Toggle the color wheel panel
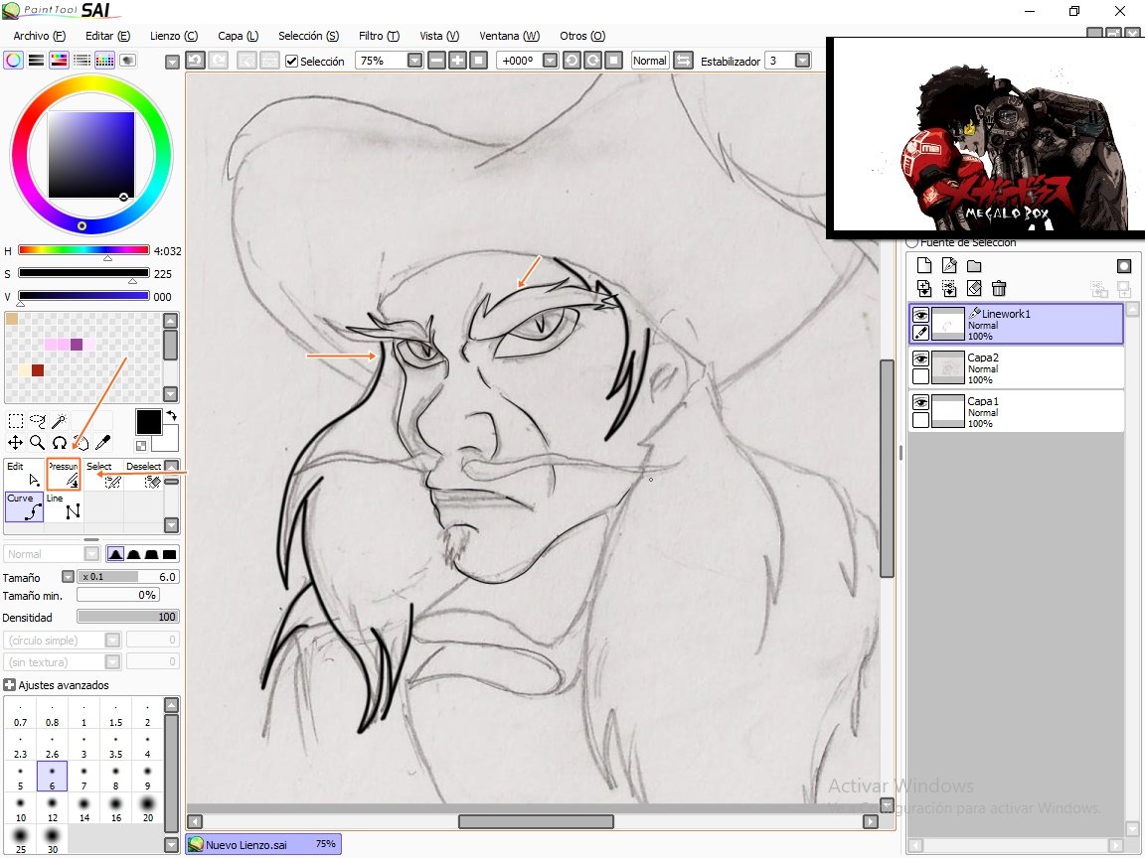 point(13,60)
